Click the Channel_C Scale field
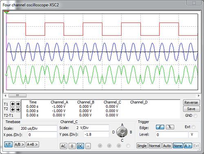Viewport: 204px width, 154px height. (92, 128)
